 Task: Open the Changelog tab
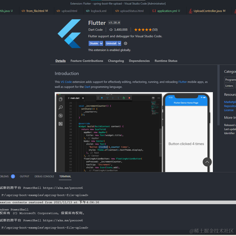(x=116, y=61)
